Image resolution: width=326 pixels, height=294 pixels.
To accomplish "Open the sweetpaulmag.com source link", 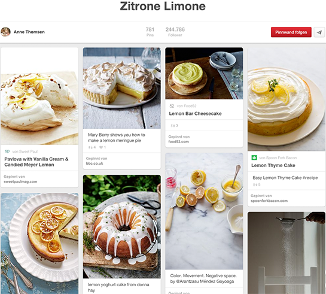I will 20,181.
